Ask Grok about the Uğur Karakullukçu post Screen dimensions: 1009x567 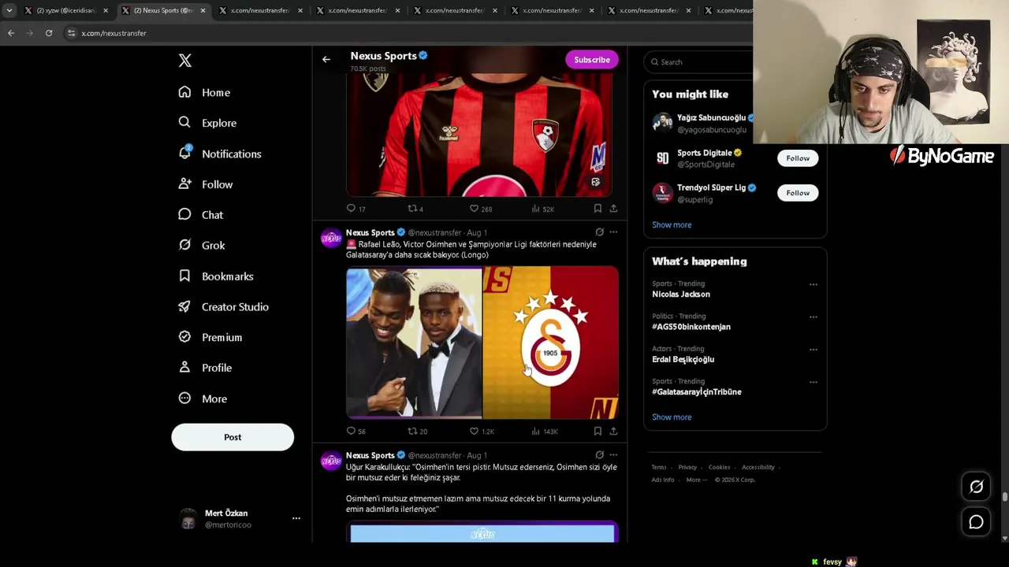[x=599, y=455]
